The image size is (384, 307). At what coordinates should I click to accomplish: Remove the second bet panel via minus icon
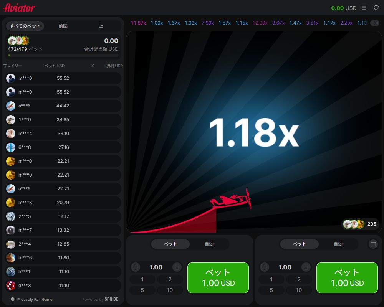coord(373,244)
